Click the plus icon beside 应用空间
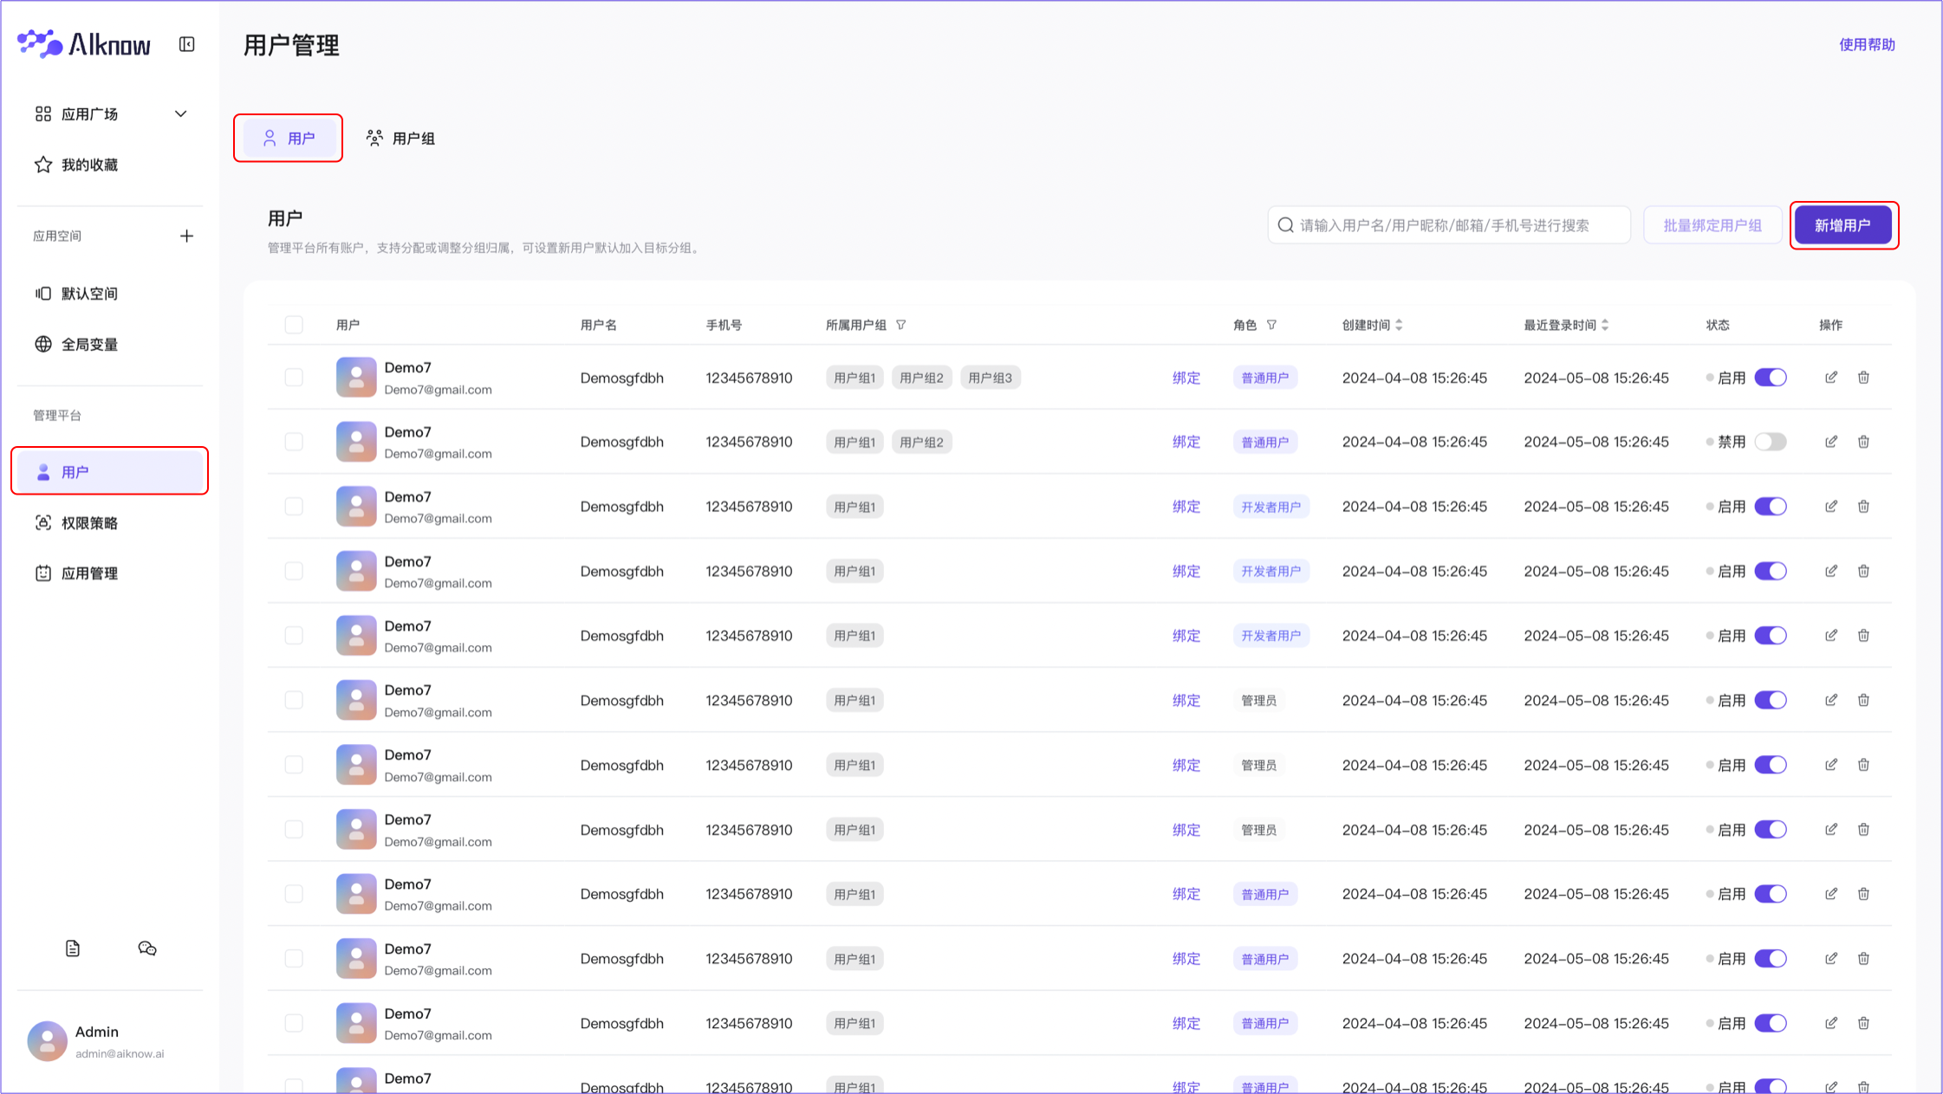1943x1094 pixels. [186, 236]
